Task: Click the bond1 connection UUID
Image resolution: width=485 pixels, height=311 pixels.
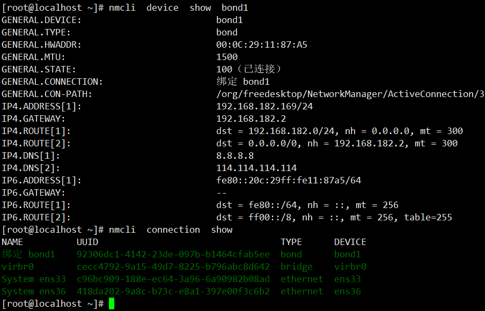Action: (173, 254)
